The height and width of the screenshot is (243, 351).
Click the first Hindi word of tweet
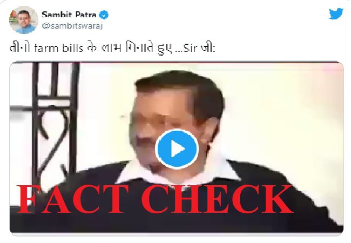pos(19,48)
